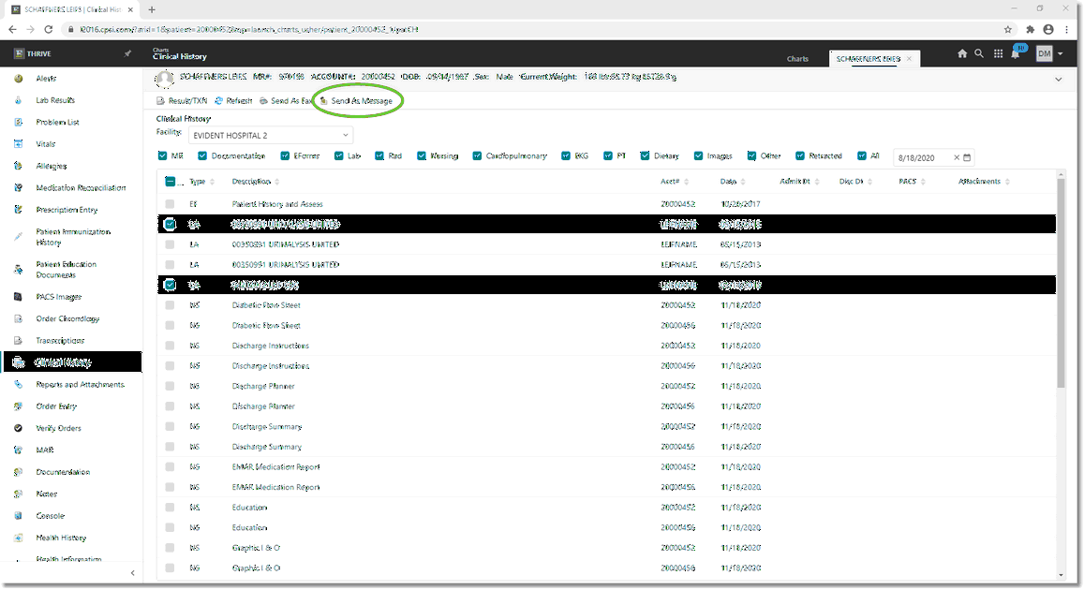This screenshot has width=1084, height=590.
Task: Sort by Date column
Action: click(733, 182)
